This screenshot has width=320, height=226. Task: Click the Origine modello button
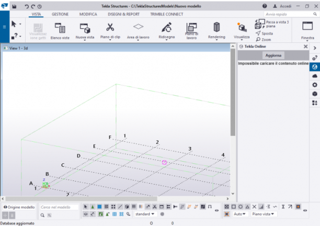(19, 207)
